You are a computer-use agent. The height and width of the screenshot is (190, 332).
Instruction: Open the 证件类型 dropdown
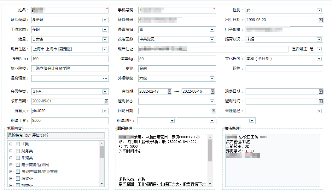(105, 20)
